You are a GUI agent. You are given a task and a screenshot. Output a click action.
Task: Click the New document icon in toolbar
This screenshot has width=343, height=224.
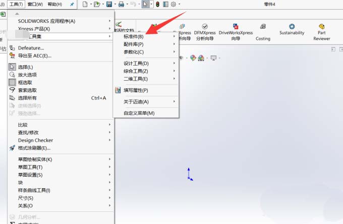click(x=85, y=4)
